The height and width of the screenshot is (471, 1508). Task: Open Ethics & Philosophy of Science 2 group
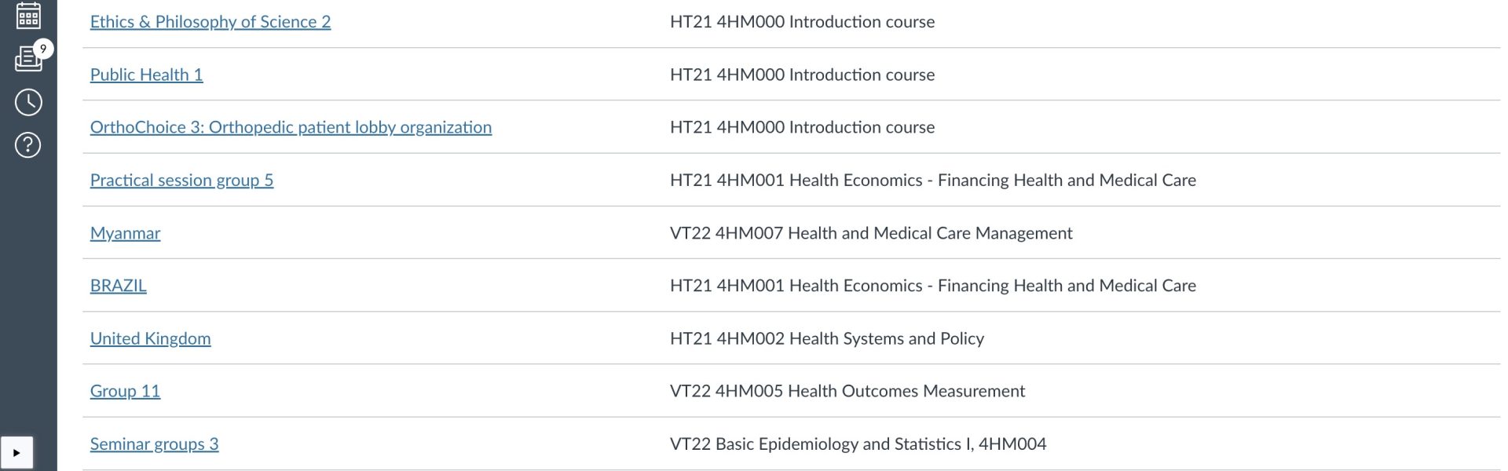point(210,22)
